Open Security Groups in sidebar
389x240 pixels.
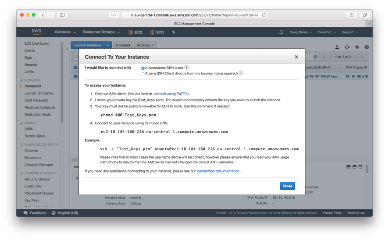pyautogui.click(x=37, y=179)
